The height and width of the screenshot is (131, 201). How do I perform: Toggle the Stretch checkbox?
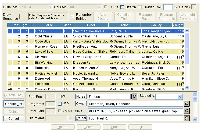(x=122, y=7)
